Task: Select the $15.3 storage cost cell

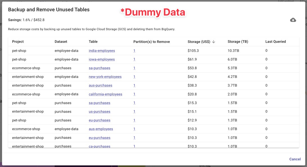Action: 192,103
